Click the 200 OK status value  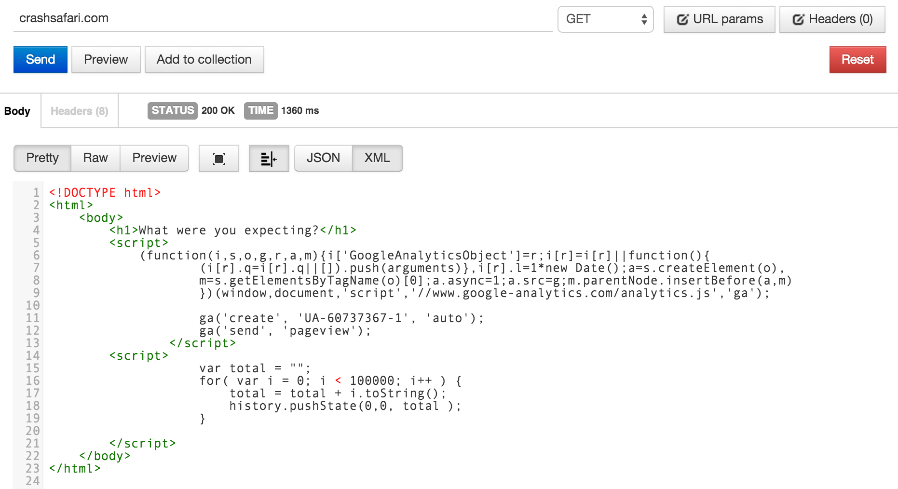click(218, 110)
